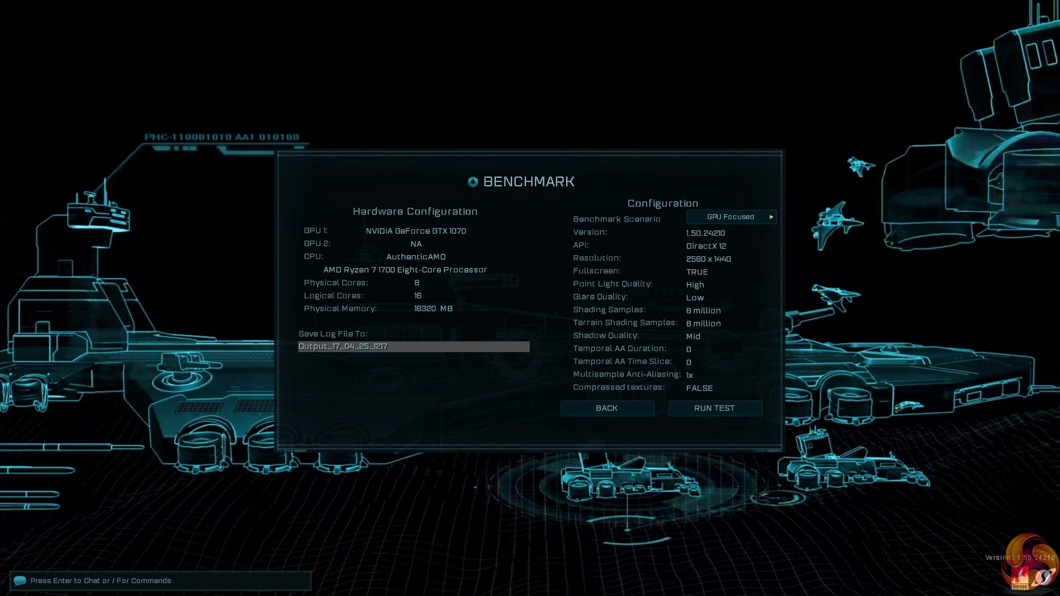Click the Hardware Configuration heading
The image size is (1060, 596).
[x=415, y=211]
